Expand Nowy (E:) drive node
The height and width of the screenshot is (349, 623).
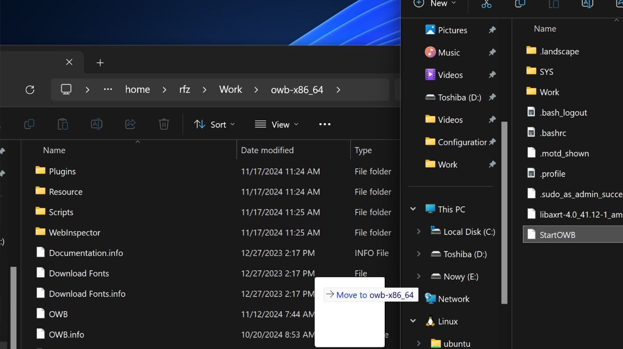pyautogui.click(x=419, y=277)
